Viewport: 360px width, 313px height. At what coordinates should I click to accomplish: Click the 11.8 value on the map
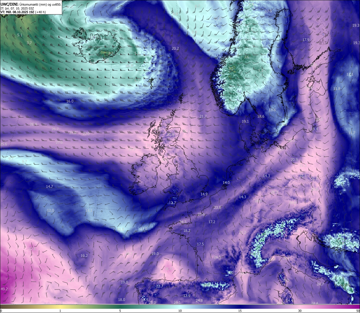337,88
